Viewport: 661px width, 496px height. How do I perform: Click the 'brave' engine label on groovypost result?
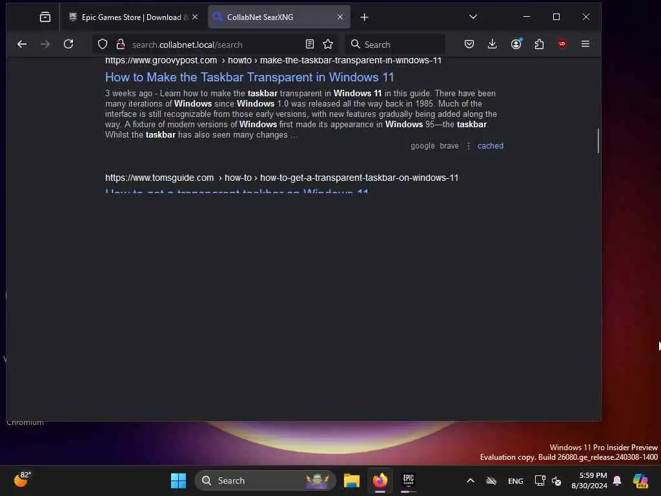tap(449, 146)
